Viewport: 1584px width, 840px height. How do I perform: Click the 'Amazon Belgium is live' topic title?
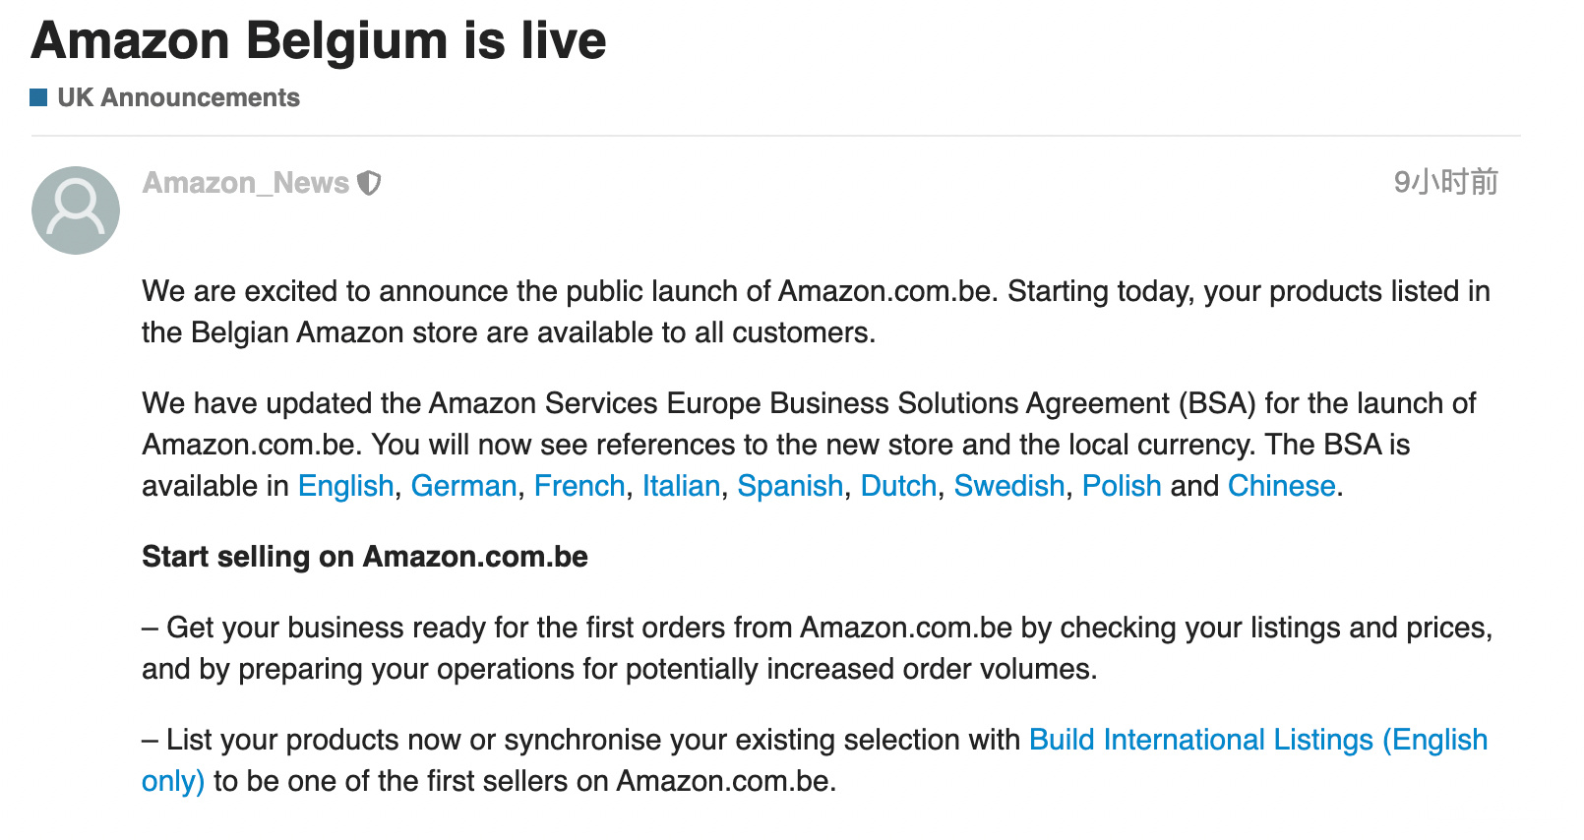point(319,41)
